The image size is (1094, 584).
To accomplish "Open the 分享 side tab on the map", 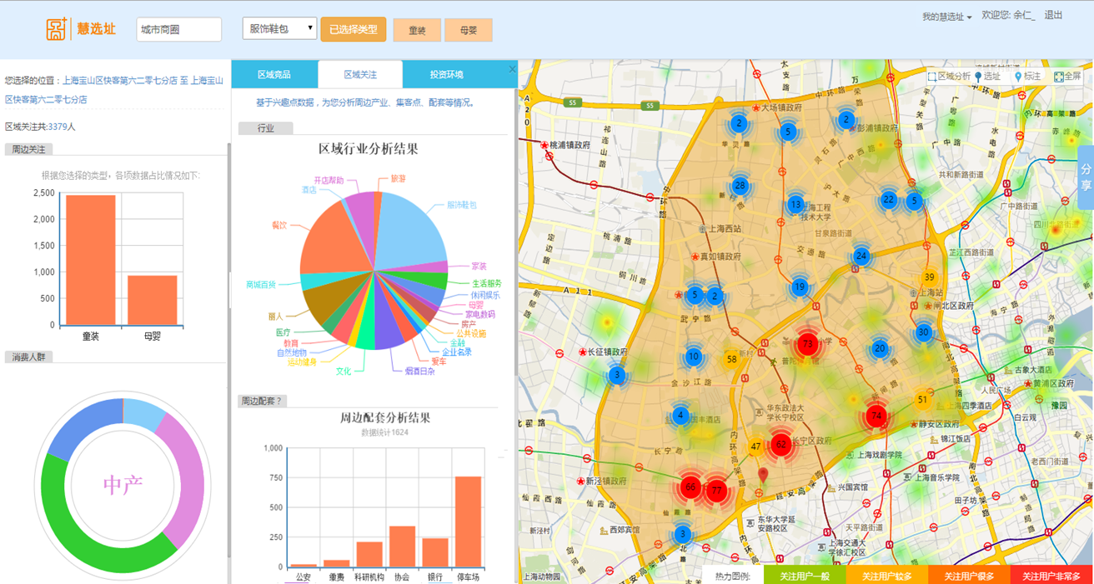I will [x=1086, y=177].
